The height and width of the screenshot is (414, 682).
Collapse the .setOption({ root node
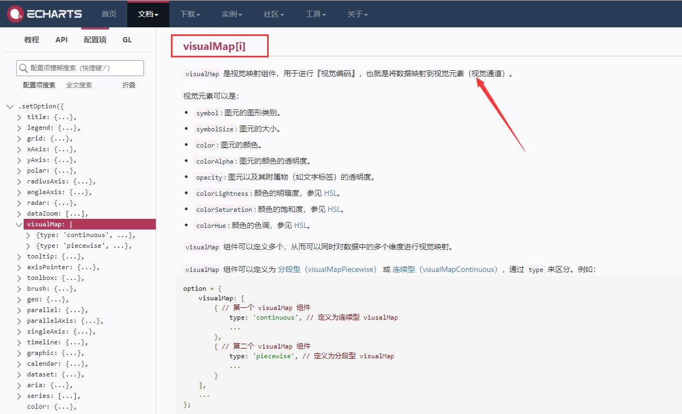point(10,106)
